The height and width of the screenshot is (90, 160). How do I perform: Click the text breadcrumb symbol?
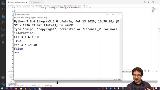click(x=87, y=6)
